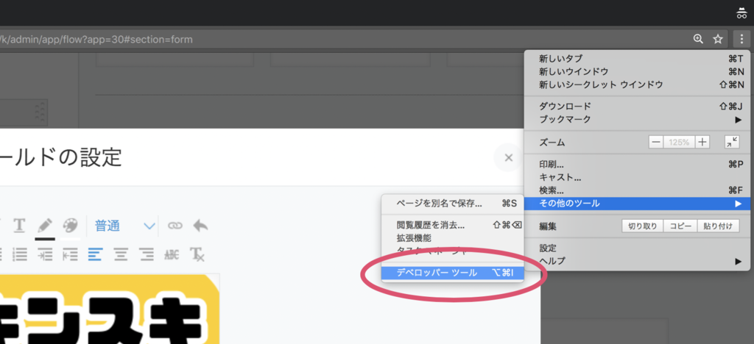Open 新しいシークレット ウインドウ
The height and width of the screenshot is (344, 754).
point(637,85)
